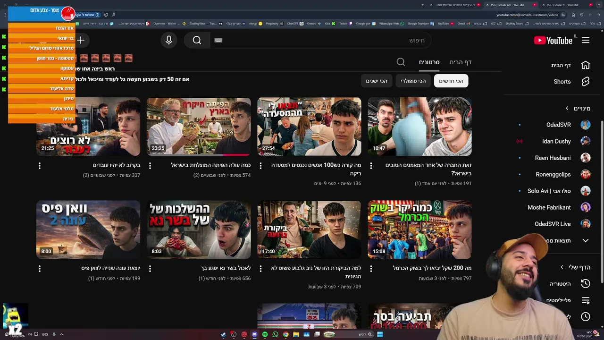Image resolution: width=604 pixels, height=340 pixels.
Task: Open Idan Dushy subscription avatar
Action: pyautogui.click(x=586, y=141)
